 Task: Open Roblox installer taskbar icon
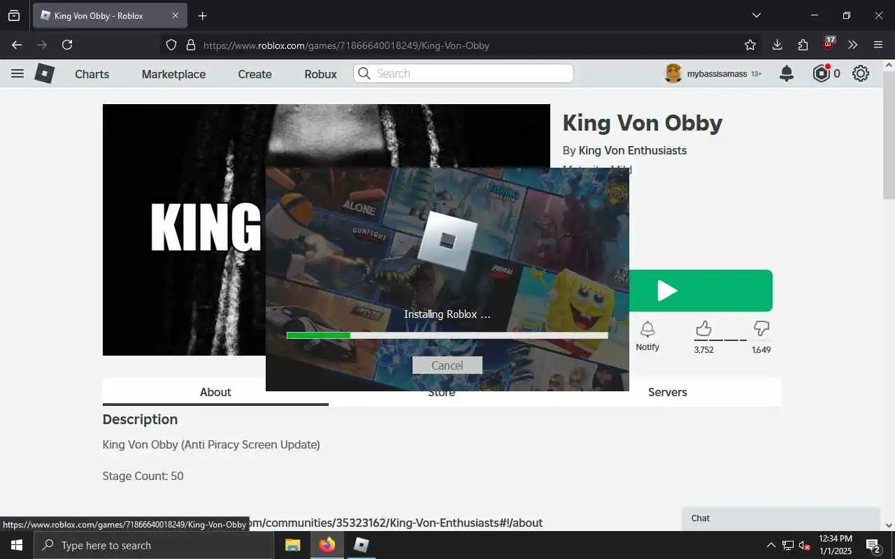(361, 545)
